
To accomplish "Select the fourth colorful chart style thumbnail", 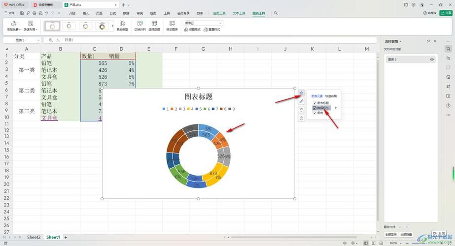I will [102, 26].
